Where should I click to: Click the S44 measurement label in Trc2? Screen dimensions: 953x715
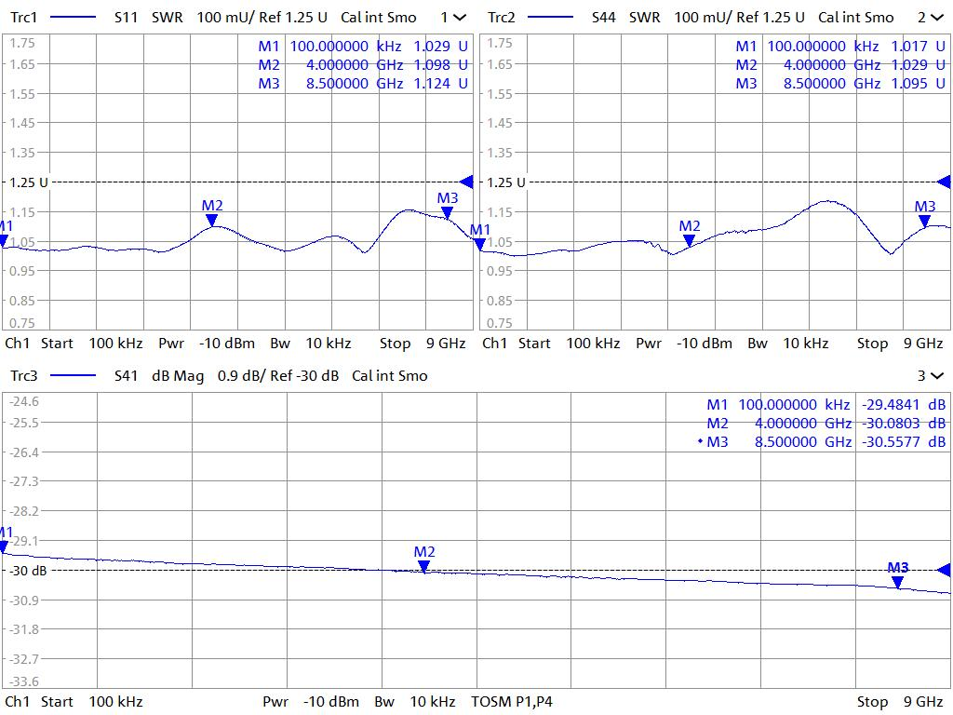(605, 18)
